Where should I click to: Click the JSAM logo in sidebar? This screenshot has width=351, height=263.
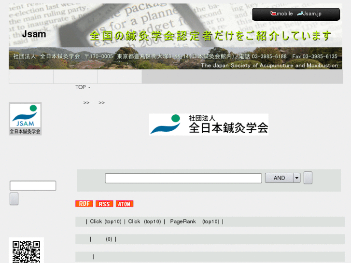25,119
